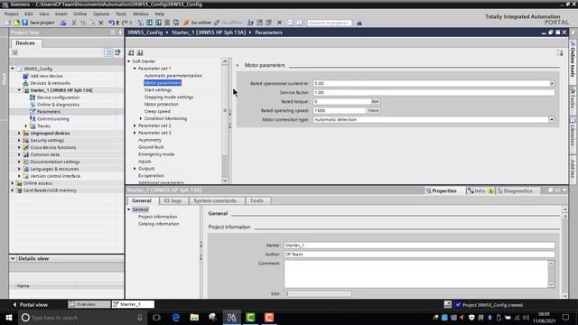Select the Devices tab in project tree
The width and height of the screenshot is (578, 325).
point(25,43)
